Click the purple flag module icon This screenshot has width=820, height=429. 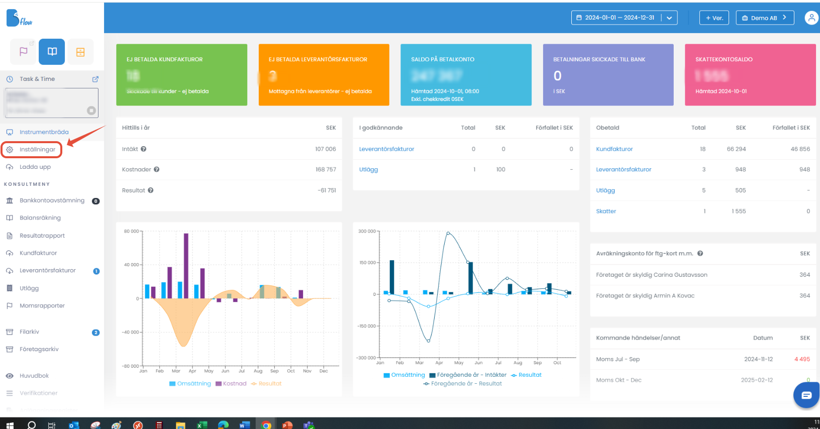[24, 52]
